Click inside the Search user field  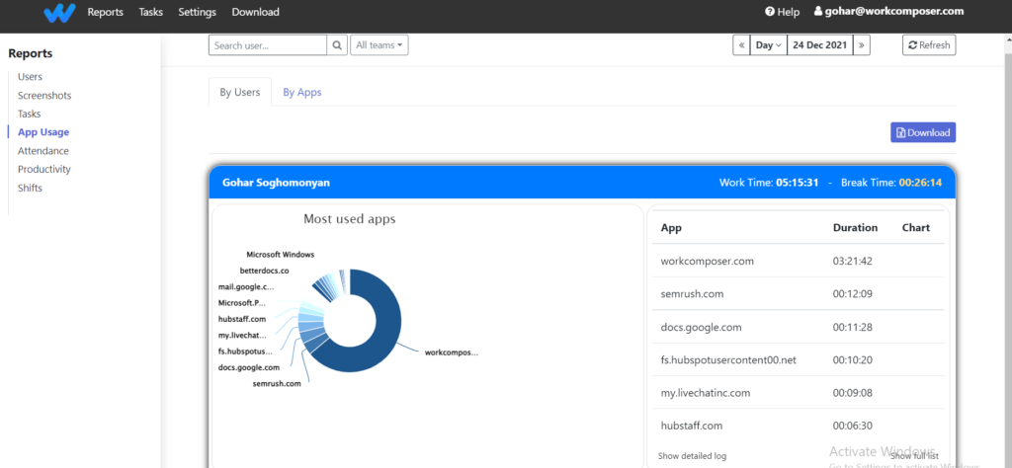click(268, 45)
